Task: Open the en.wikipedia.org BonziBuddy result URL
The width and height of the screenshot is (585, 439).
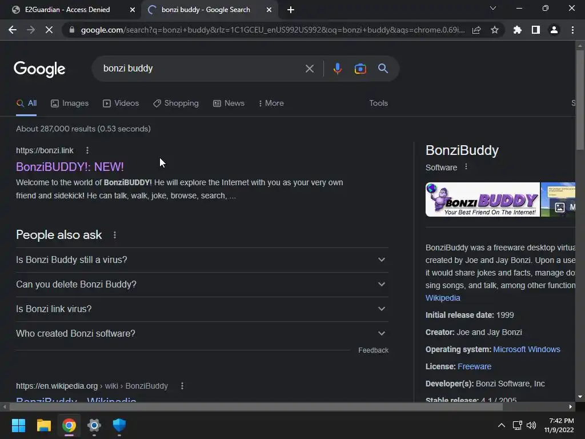Action: (92, 386)
